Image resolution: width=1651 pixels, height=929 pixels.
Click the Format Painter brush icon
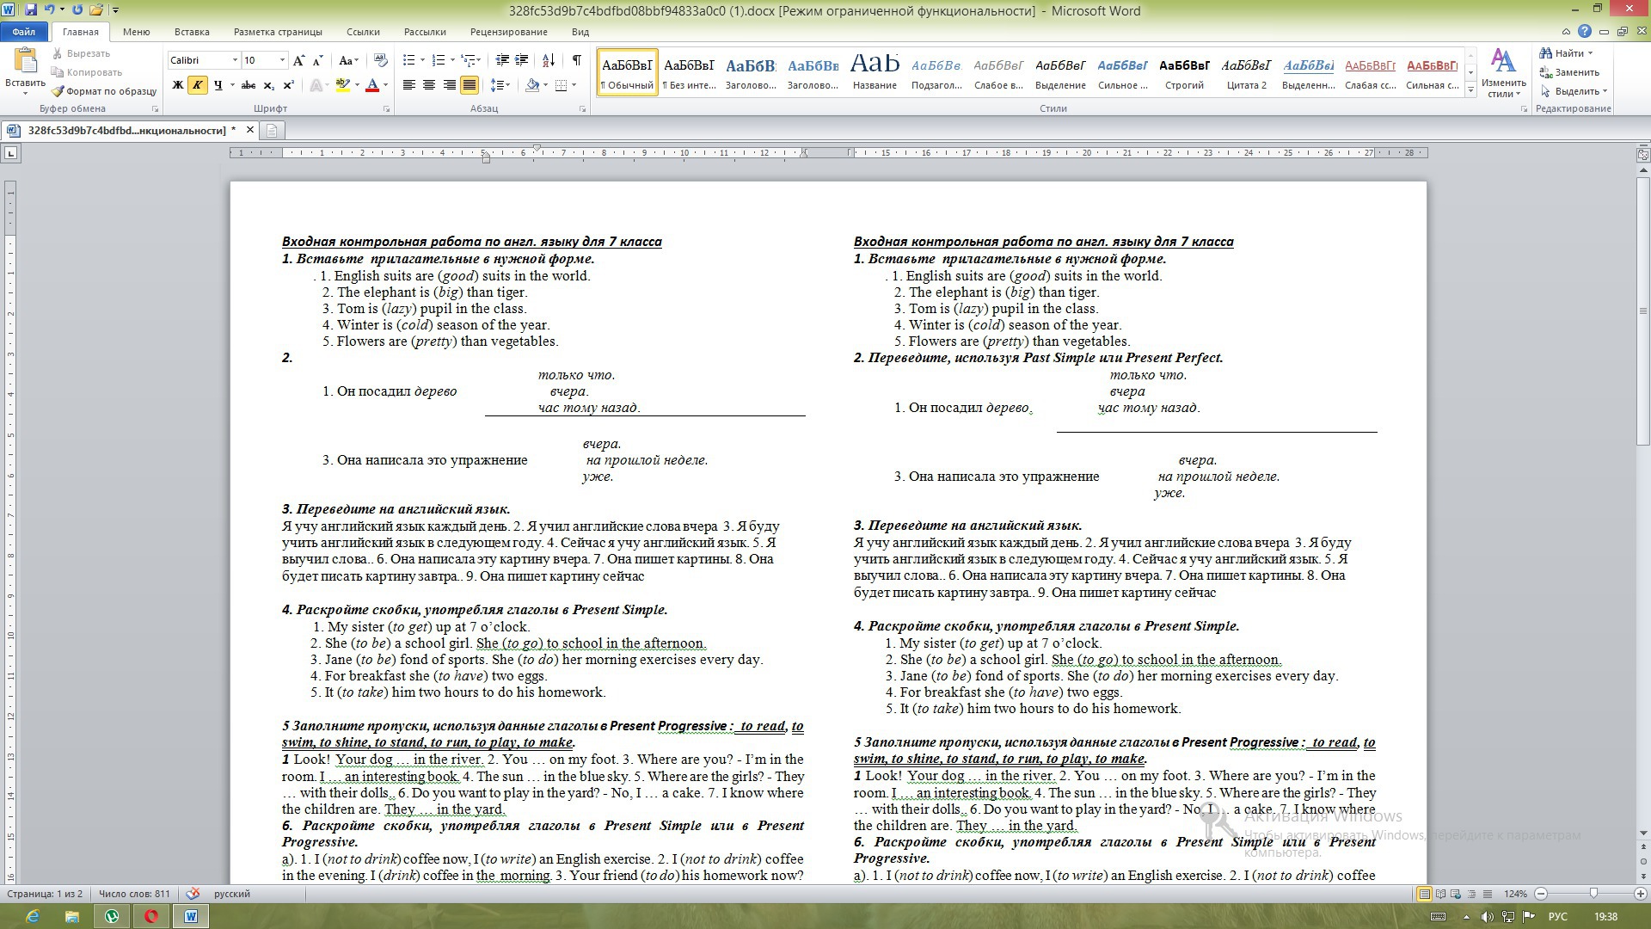coord(58,91)
